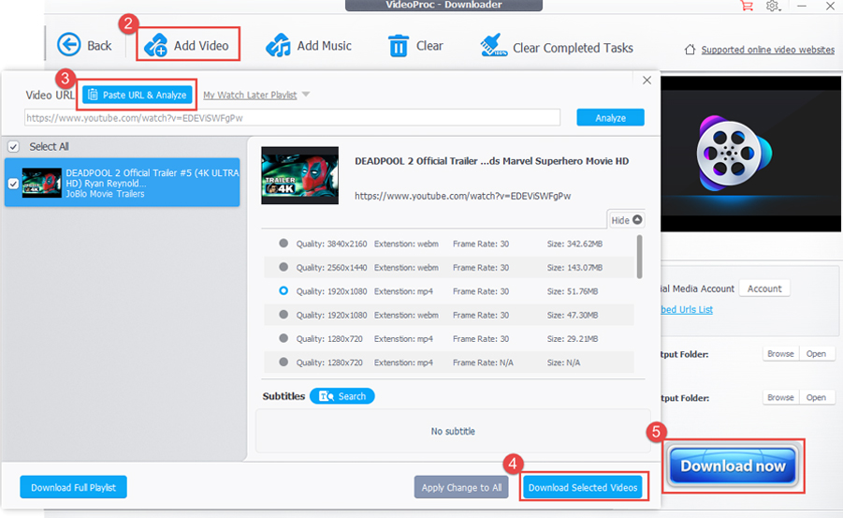
Task: Click 'JoBlo Movie Trailers' channel text
Action: point(106,194)
